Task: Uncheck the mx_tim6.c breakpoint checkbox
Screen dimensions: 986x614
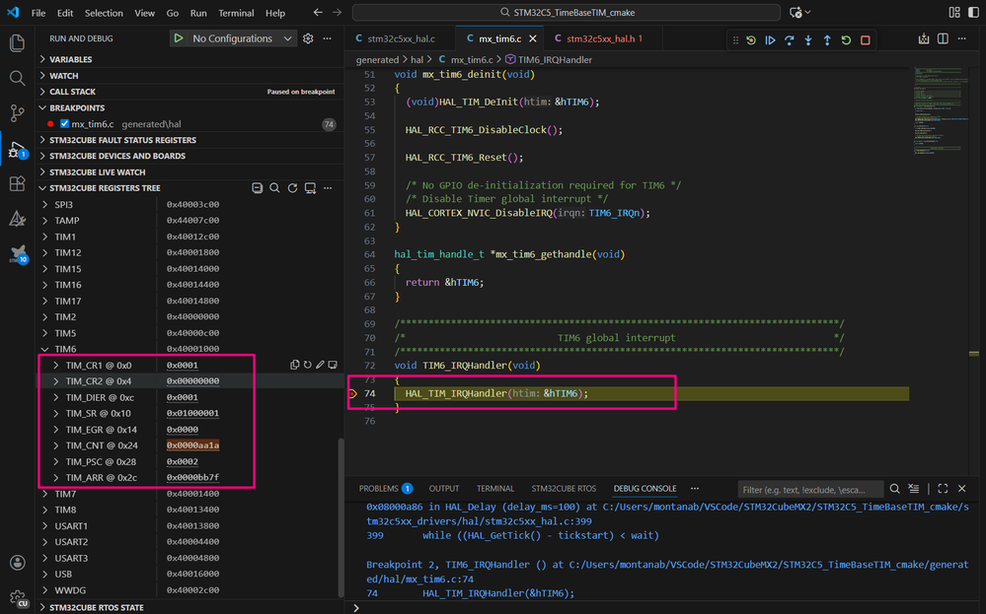Action: point(64,124)
